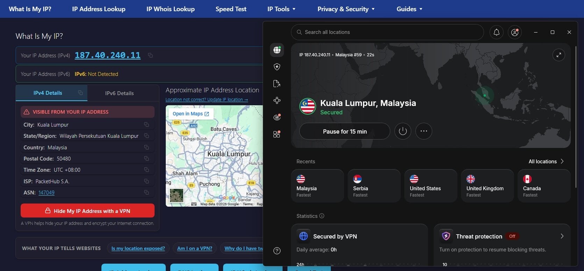
Task: Open the dark web monitor target icon
Action: point(277,117)
